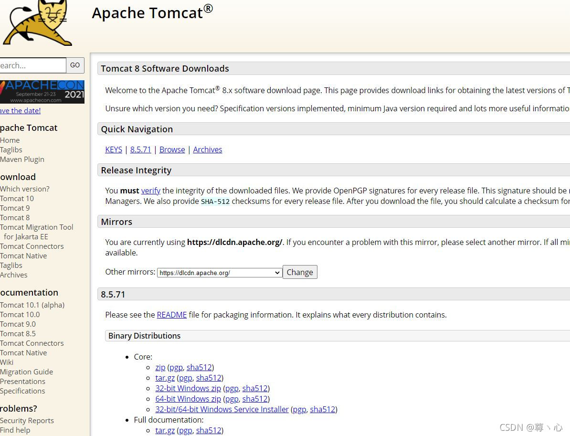Click the Change mirror button
570x436 pixels.
(300, 272)
